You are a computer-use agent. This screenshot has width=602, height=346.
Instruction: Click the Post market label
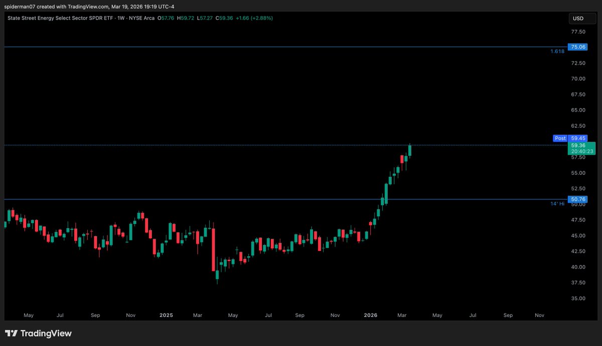pyautogui.click(x=560, y=138)
